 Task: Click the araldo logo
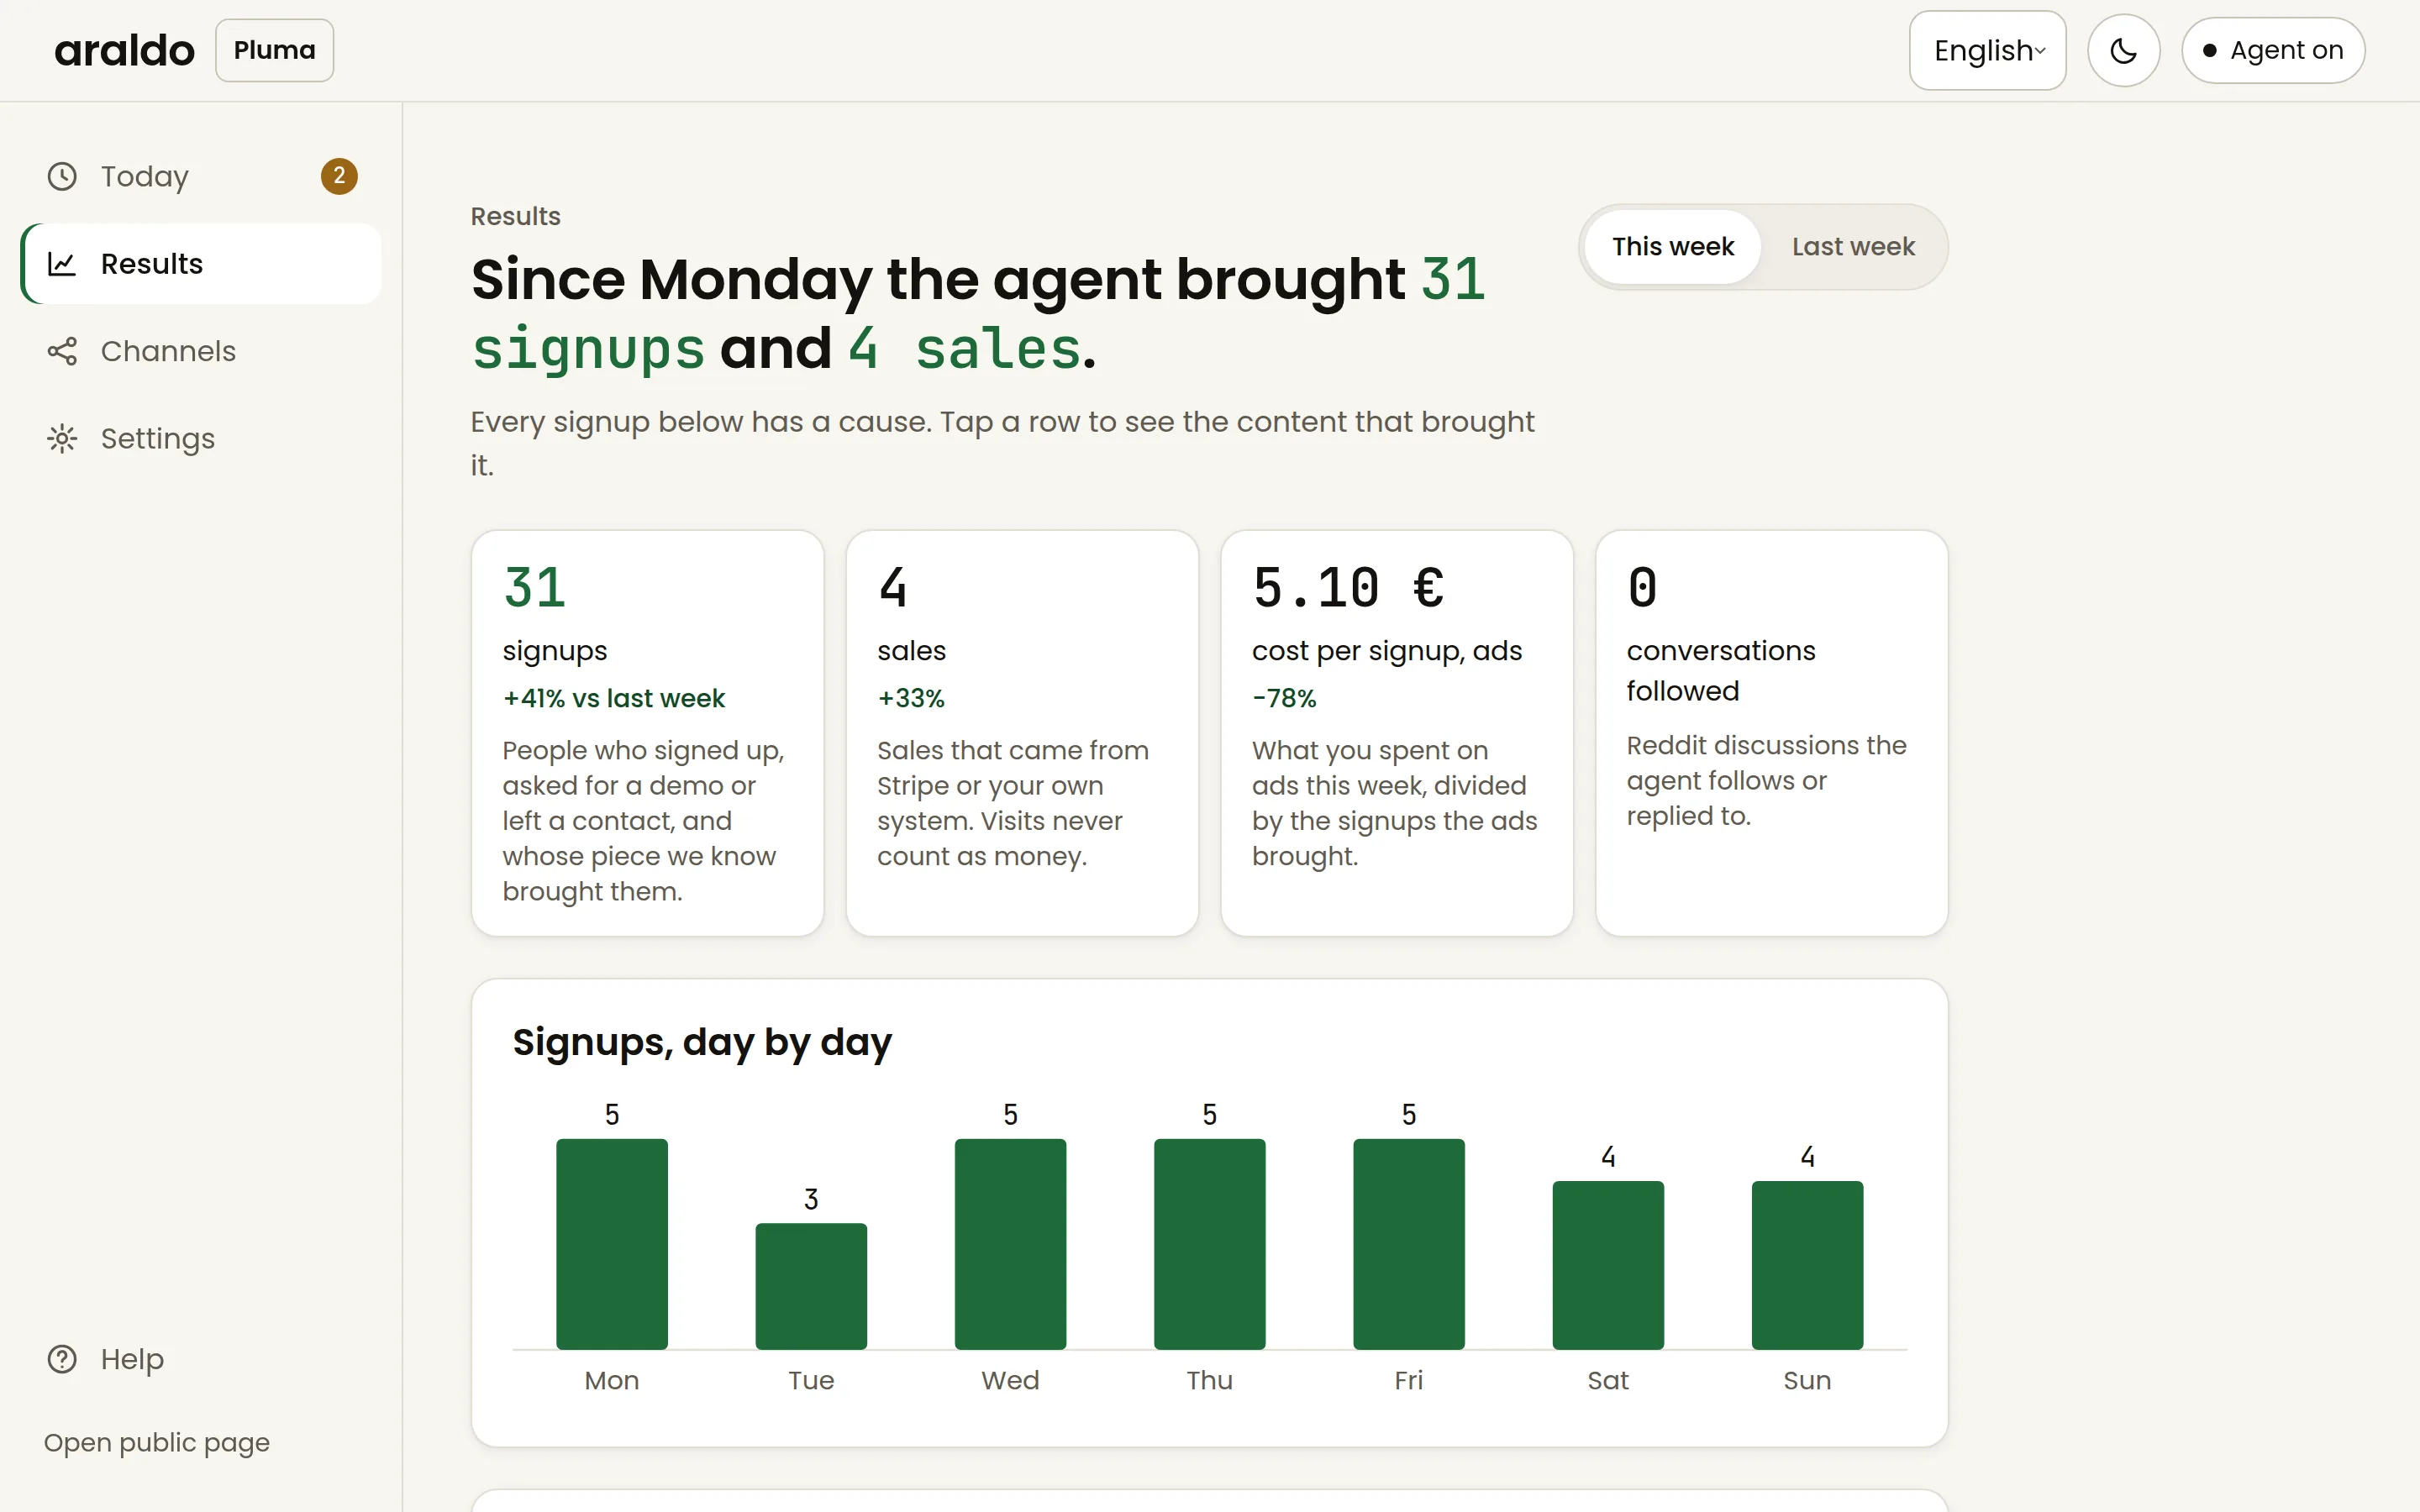click(124, 50)
